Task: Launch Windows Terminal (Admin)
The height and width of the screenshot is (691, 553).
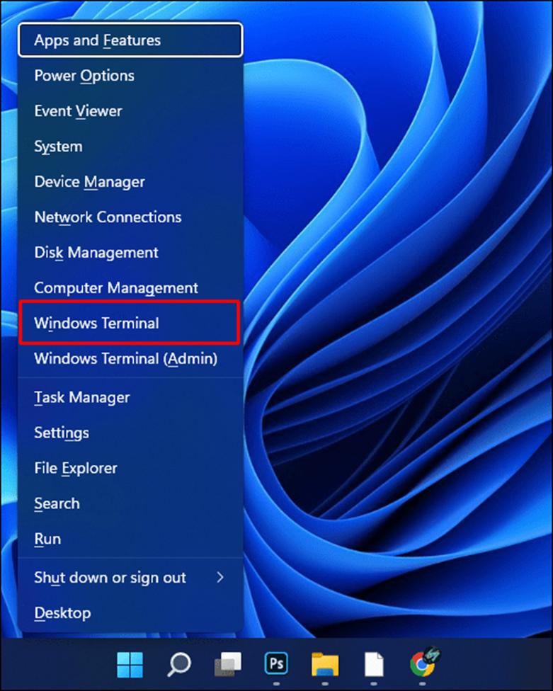Action: click(130, 358)
